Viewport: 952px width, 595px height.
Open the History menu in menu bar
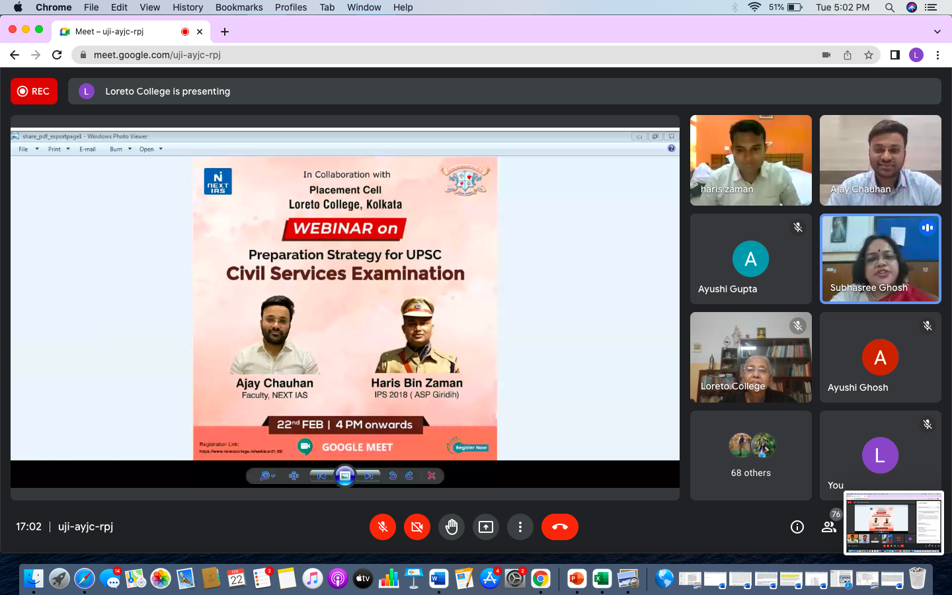pos(188,7)
